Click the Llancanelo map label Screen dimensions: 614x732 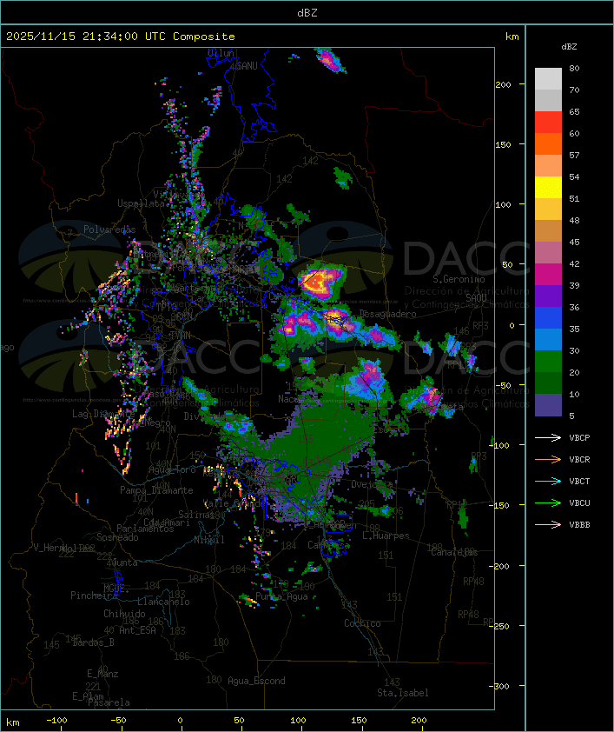click(163, 602)
